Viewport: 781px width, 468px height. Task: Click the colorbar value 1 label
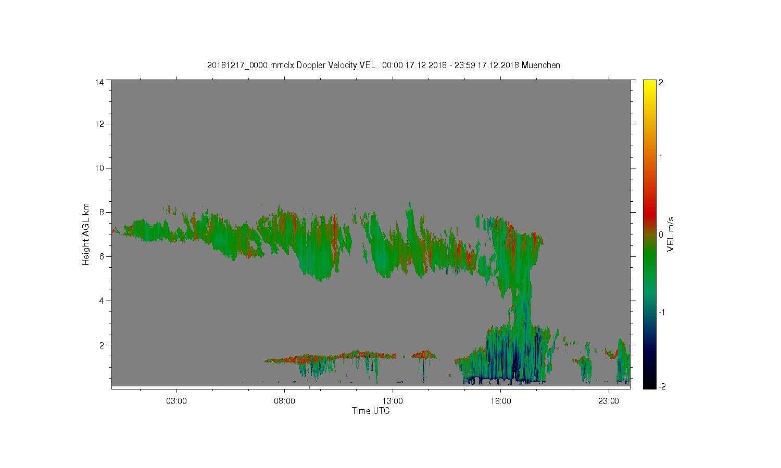[x=661, y=157]
